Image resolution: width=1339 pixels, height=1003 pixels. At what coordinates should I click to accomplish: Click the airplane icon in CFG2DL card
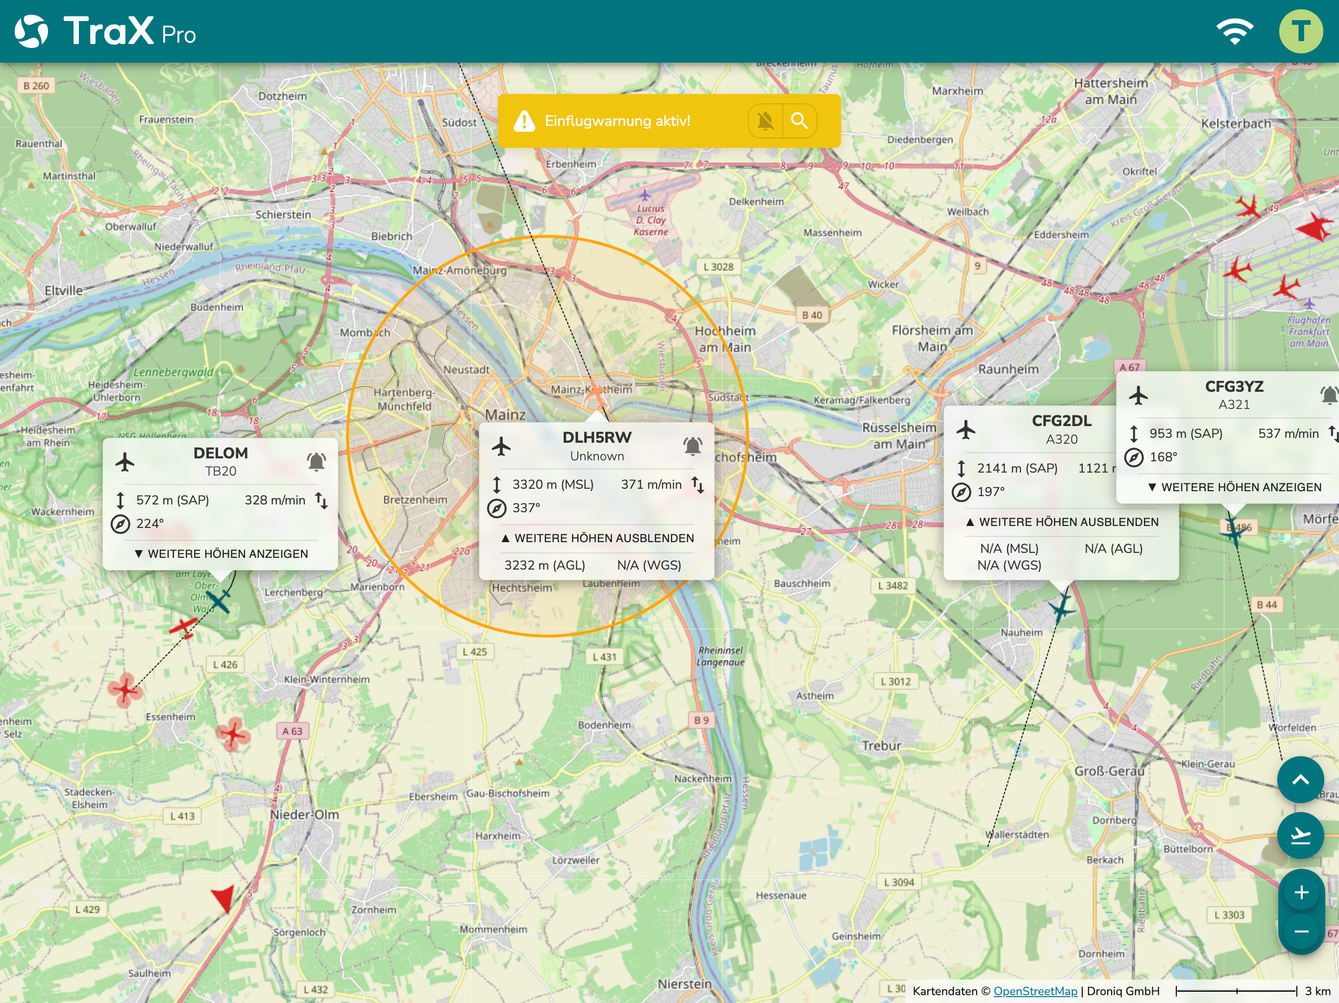pos(966,430)
